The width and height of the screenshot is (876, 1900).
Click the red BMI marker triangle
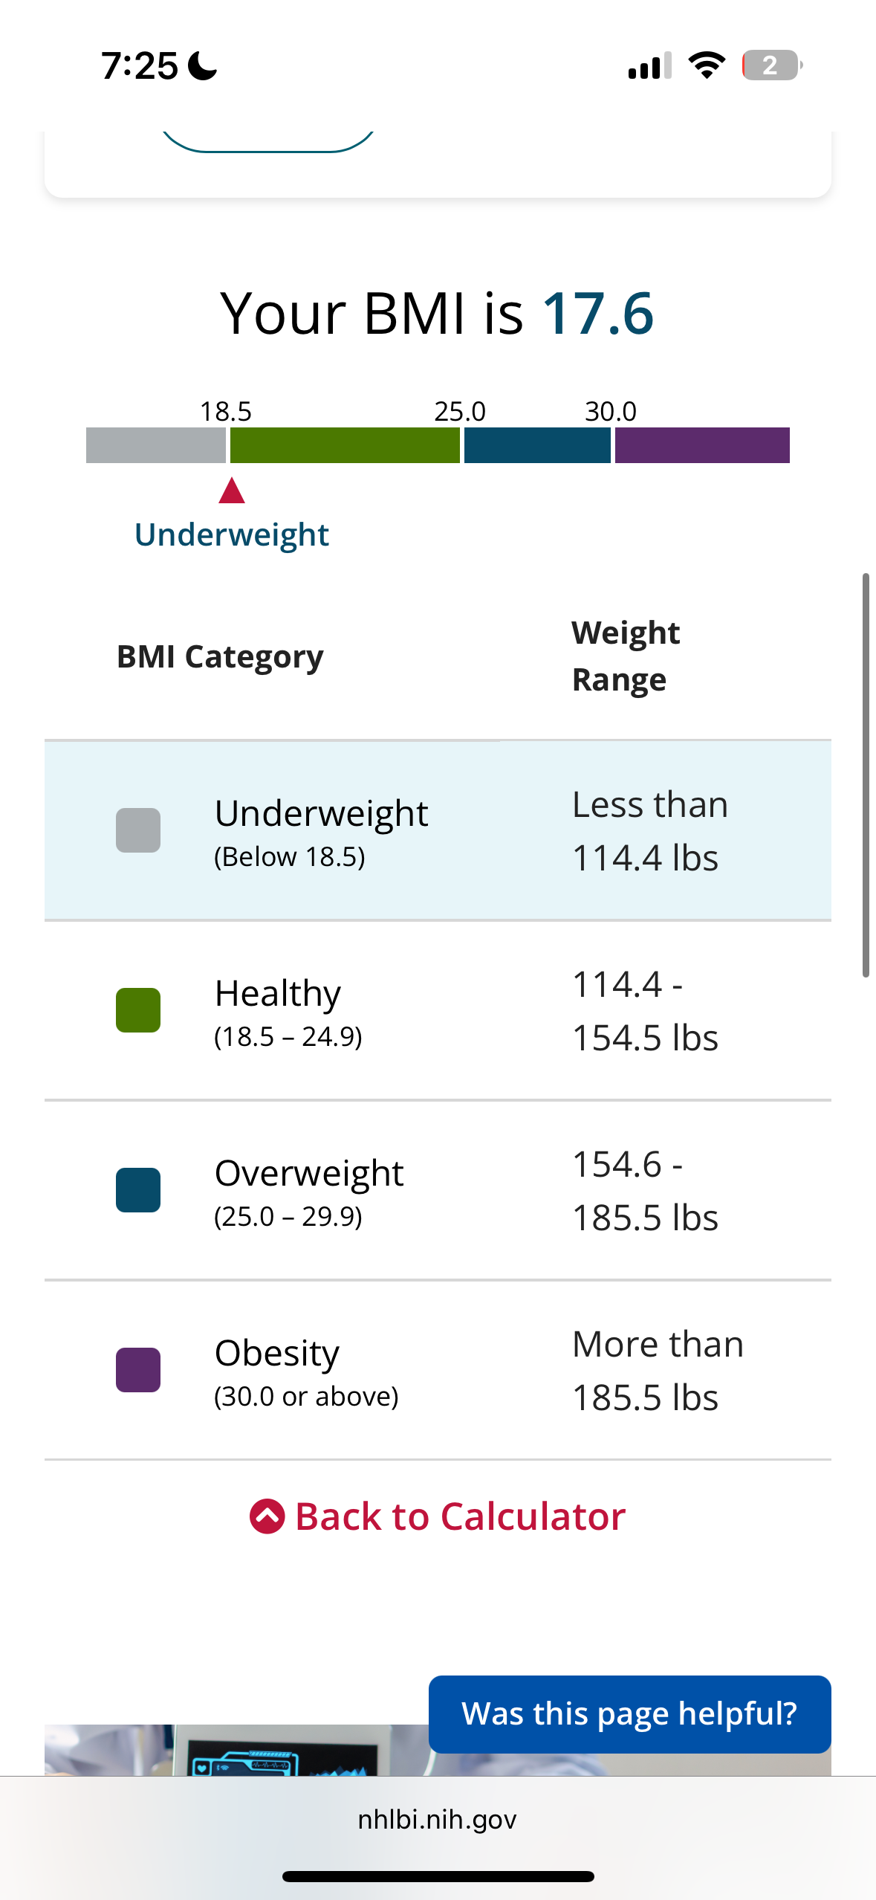point(232,491)
